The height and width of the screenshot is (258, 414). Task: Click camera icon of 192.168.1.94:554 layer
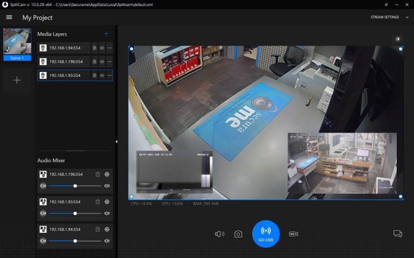(43, 48)
